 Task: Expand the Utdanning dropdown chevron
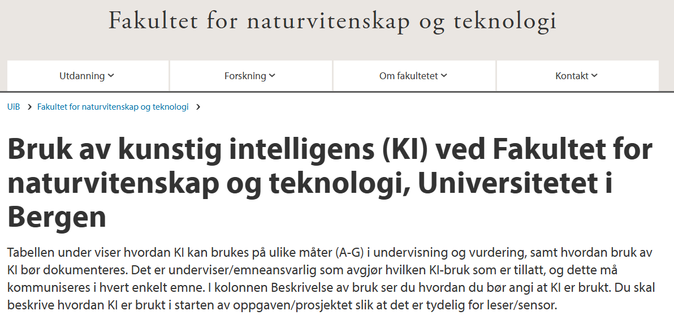pyautogui.click(x=111, y=76)
